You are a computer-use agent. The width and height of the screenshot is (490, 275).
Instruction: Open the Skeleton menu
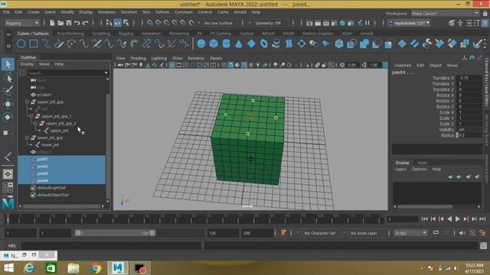[129, 12]
